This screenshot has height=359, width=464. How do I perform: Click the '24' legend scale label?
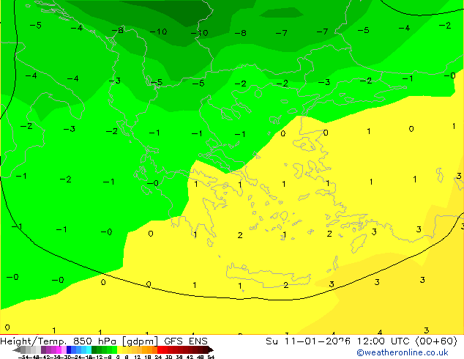[x=158, y=358]
